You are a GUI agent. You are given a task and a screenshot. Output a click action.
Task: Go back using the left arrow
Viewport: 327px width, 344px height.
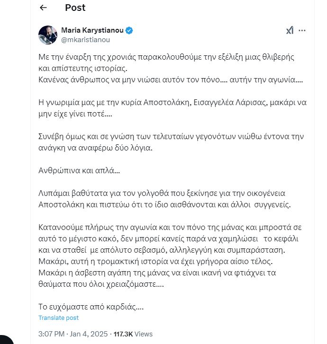tap(44, 8)
